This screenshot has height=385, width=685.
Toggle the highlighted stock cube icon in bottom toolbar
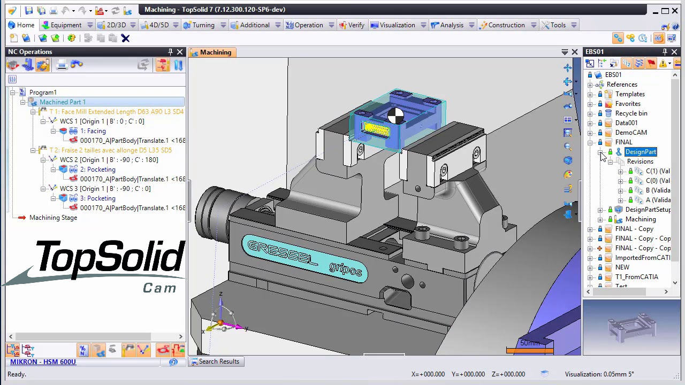point(98,350)
